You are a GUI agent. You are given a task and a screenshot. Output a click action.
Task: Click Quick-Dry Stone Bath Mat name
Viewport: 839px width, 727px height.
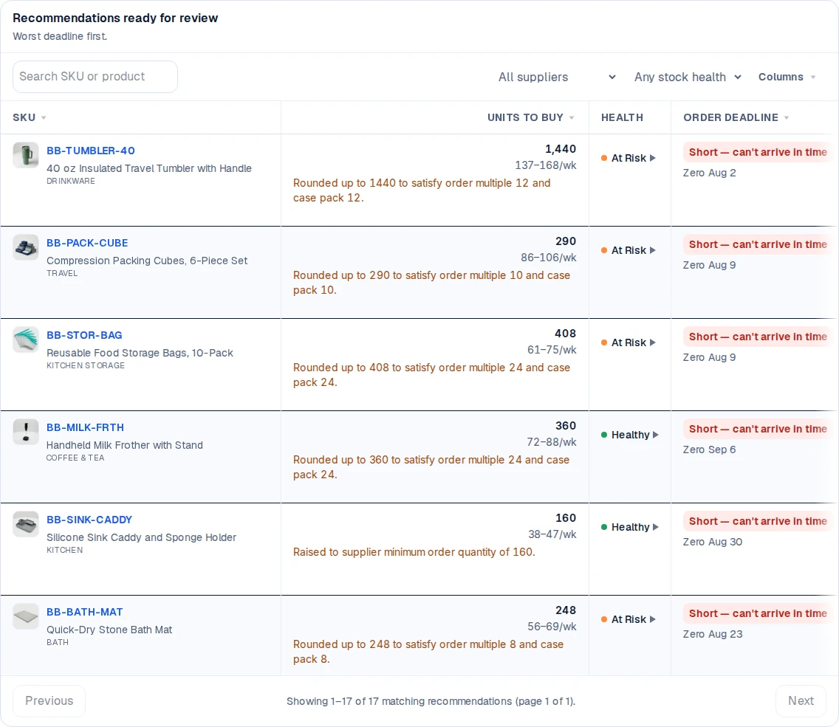[x=109, y=630]
